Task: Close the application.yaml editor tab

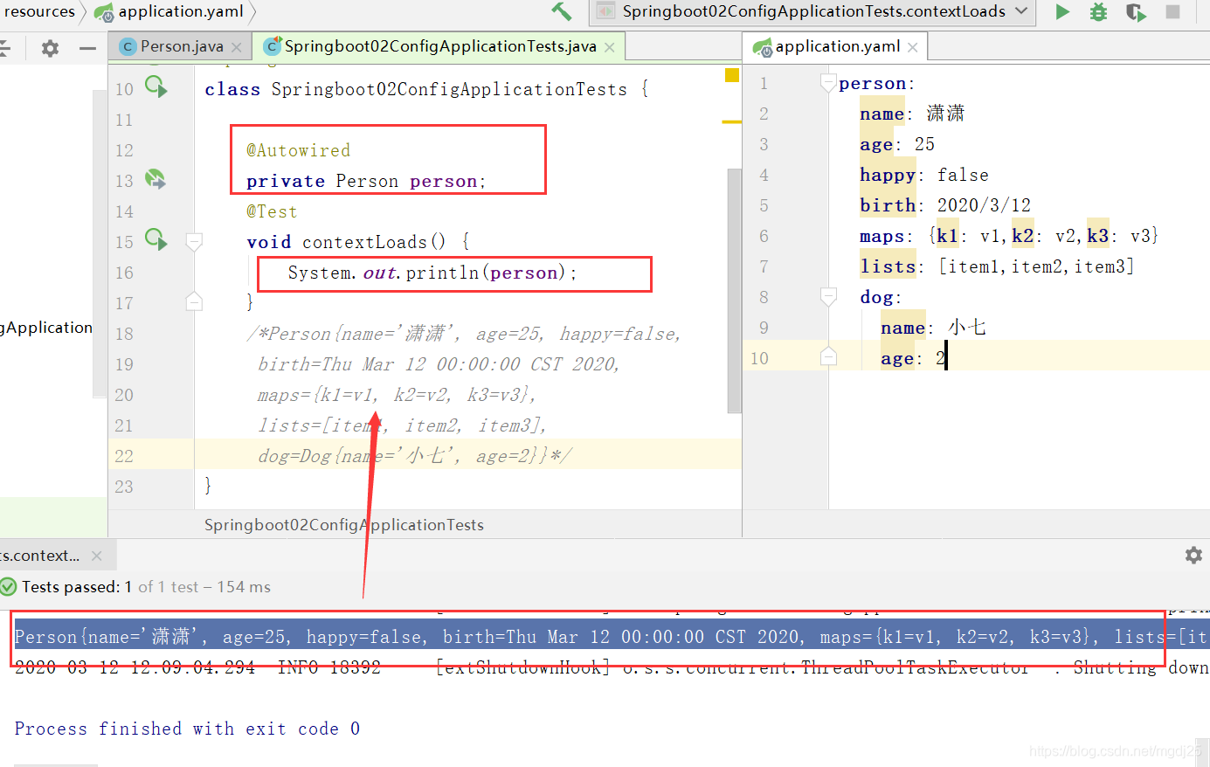Action: pos(913,47)
